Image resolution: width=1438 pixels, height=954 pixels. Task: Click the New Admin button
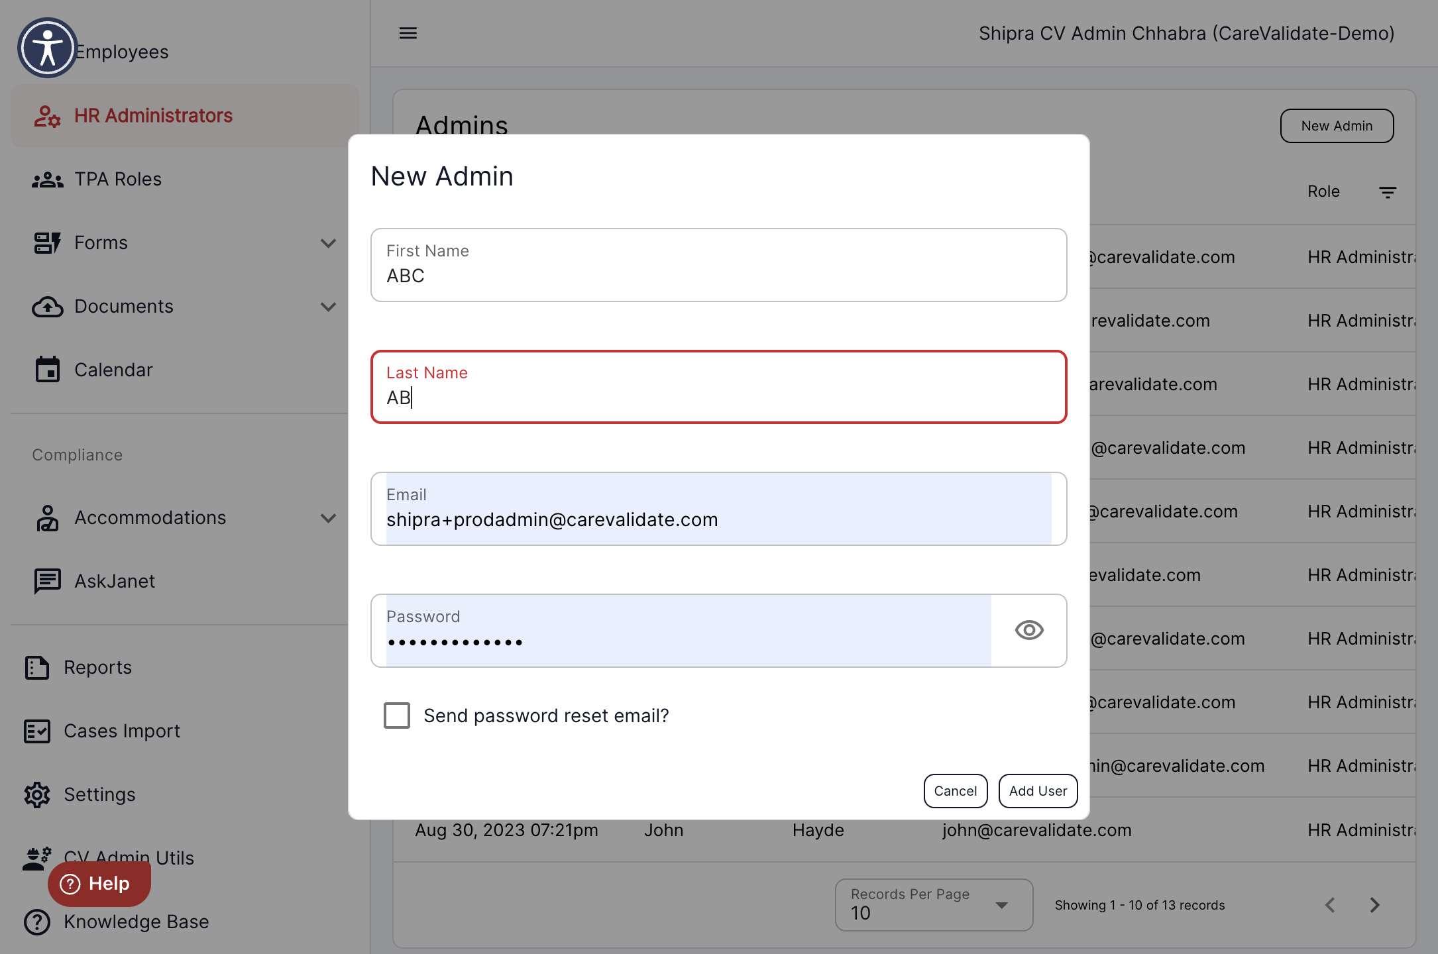point(1337,126)
